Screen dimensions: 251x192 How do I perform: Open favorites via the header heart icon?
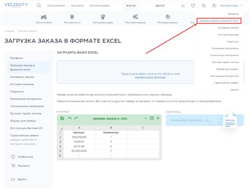pyautogui.click(x=193, y=6)
